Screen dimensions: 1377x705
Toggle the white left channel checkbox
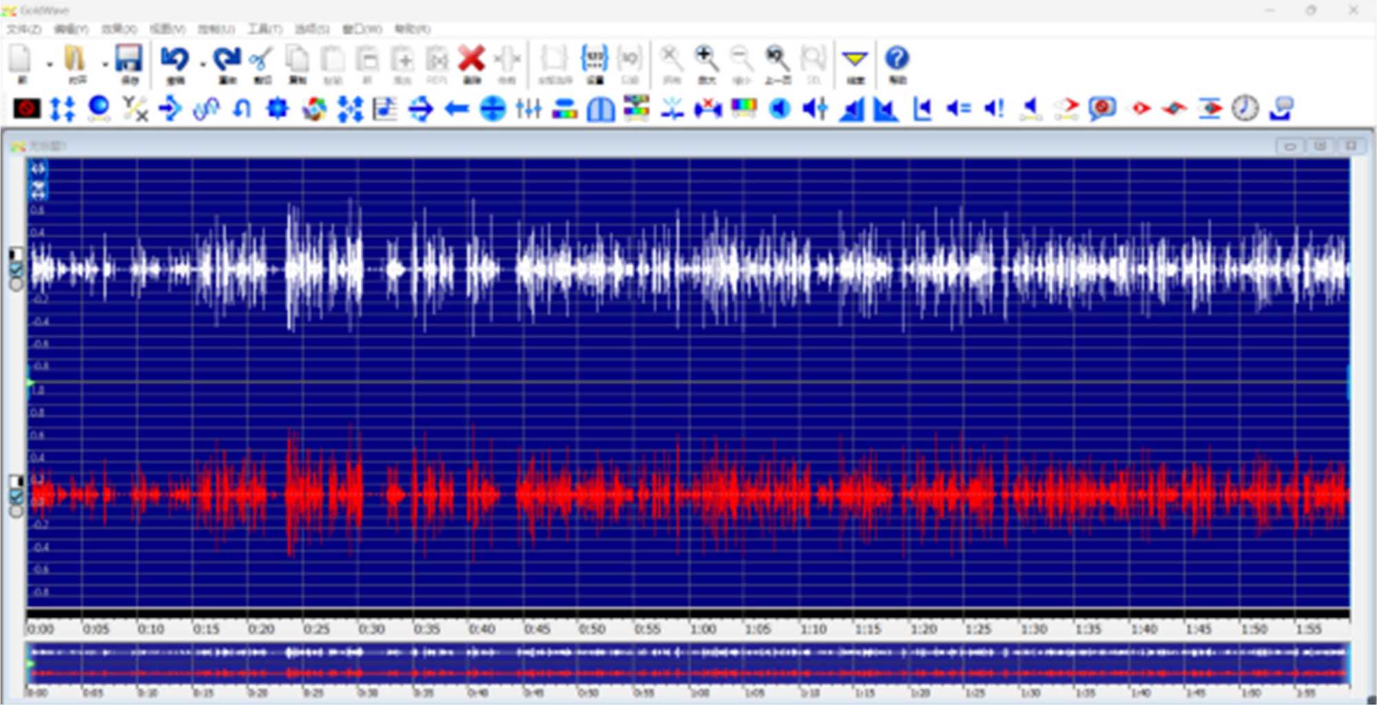17,269
